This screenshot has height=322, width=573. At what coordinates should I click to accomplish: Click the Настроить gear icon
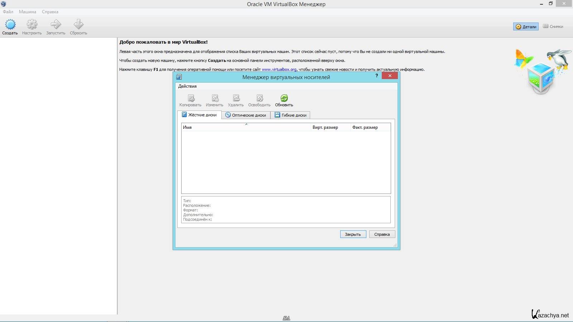32,25
